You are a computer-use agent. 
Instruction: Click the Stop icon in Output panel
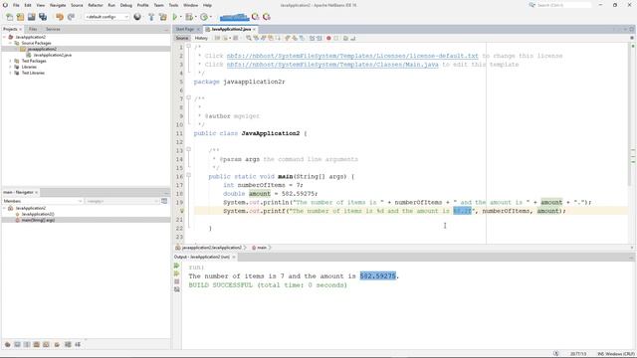coord(177,281)
